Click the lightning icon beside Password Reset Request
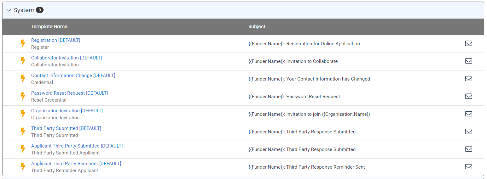 pos(23,96)
